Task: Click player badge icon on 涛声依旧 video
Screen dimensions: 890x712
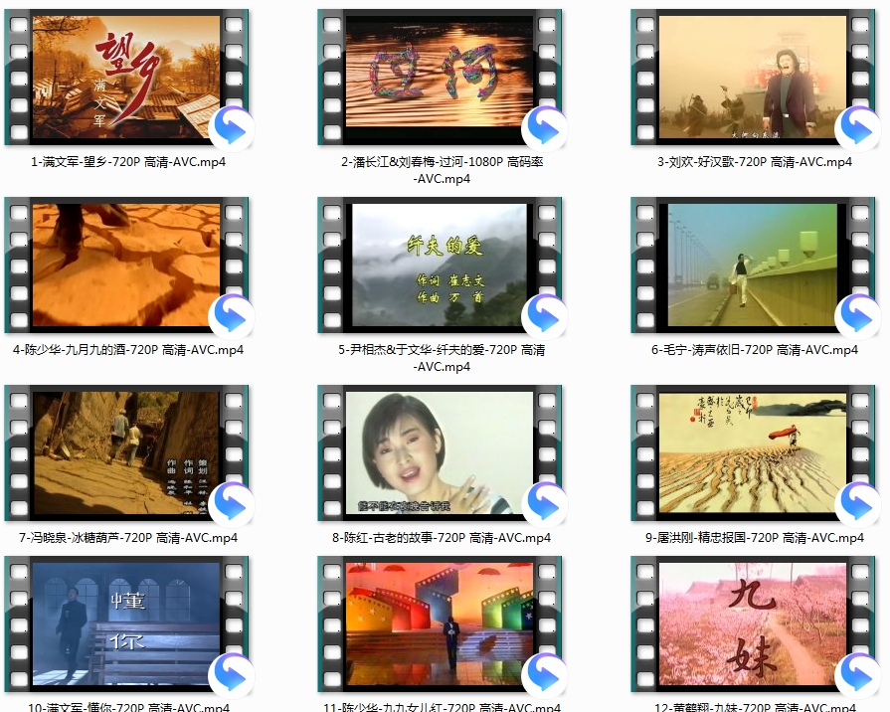Action: (x=857, y=315)
